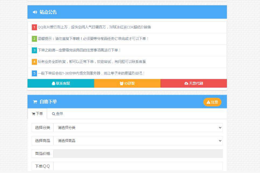The height and width of the screenshot is (173, 260).
Task: Open the 请选择商品 dropdown
Action: (x=138, y=141)
